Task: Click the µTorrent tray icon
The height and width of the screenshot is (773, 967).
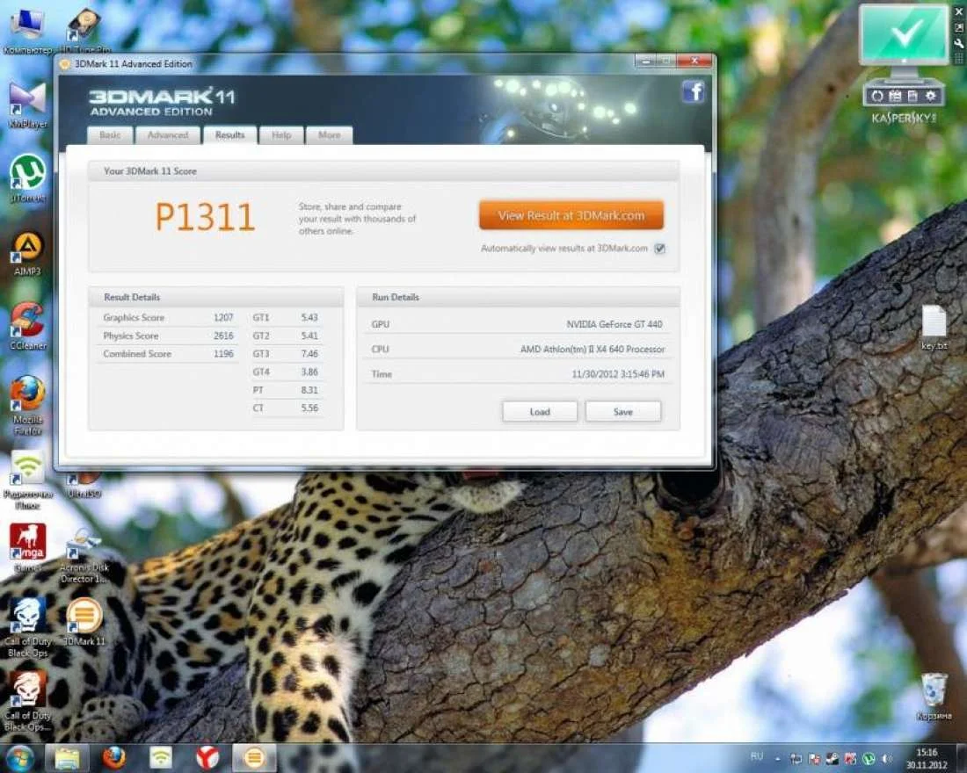Action: 869,759
